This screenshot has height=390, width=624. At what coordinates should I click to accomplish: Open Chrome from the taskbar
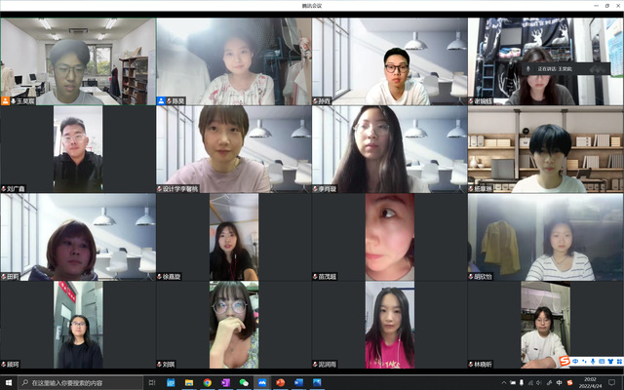click(x=207, y=383)
